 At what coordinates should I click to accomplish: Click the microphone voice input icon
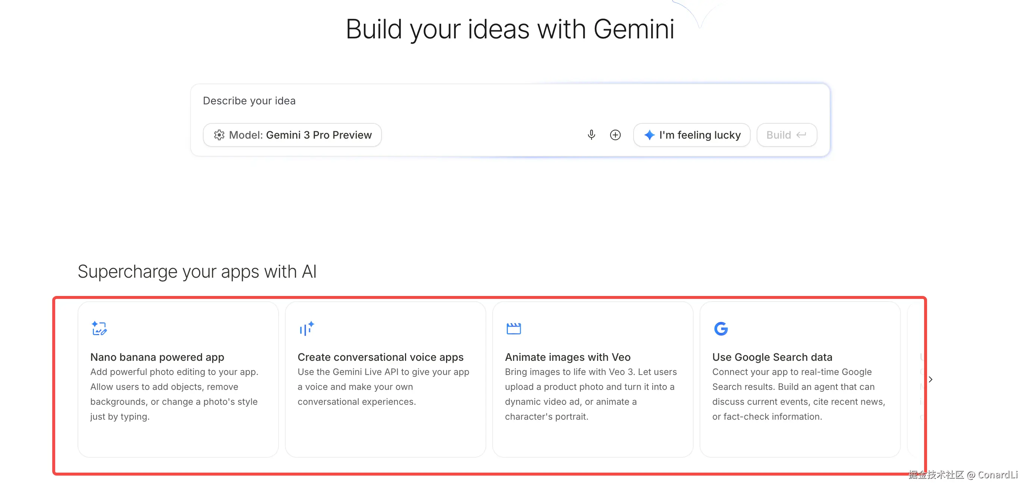(x=591, y=135)
